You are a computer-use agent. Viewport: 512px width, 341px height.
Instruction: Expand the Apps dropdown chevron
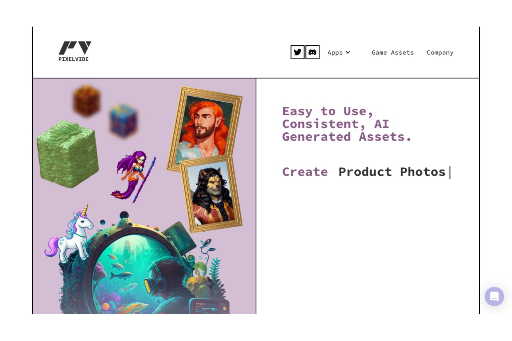pos(348,53)
